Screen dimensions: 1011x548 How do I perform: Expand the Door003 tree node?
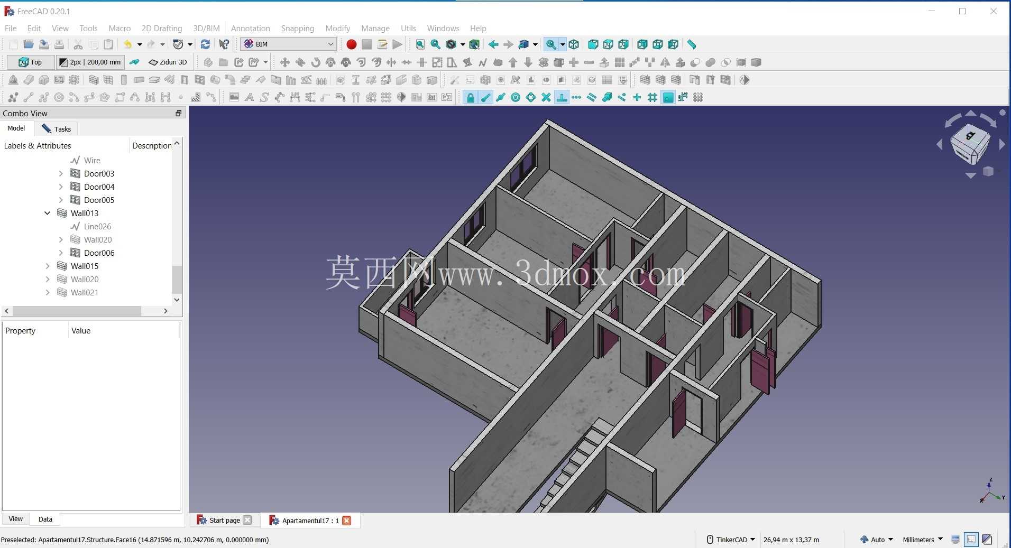61,173
